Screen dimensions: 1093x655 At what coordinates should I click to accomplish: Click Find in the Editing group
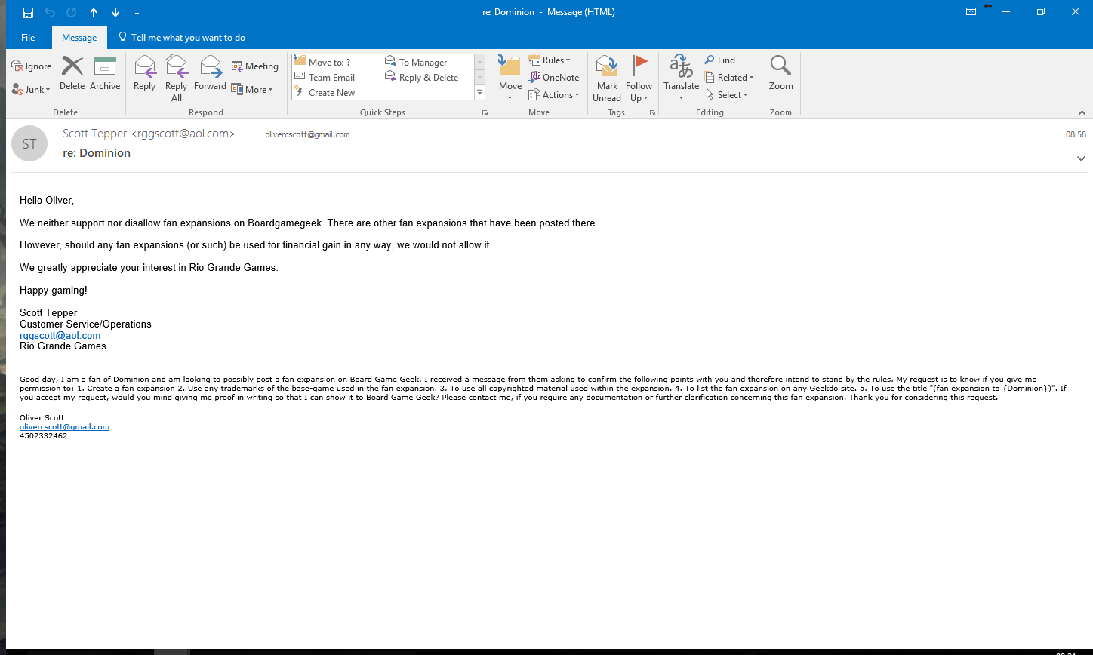720,60
